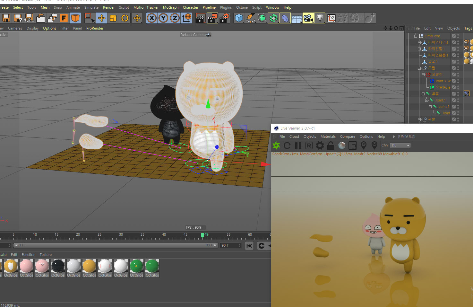
Task: Select the first pink OctGlos material
Action: tap(26, 268)
